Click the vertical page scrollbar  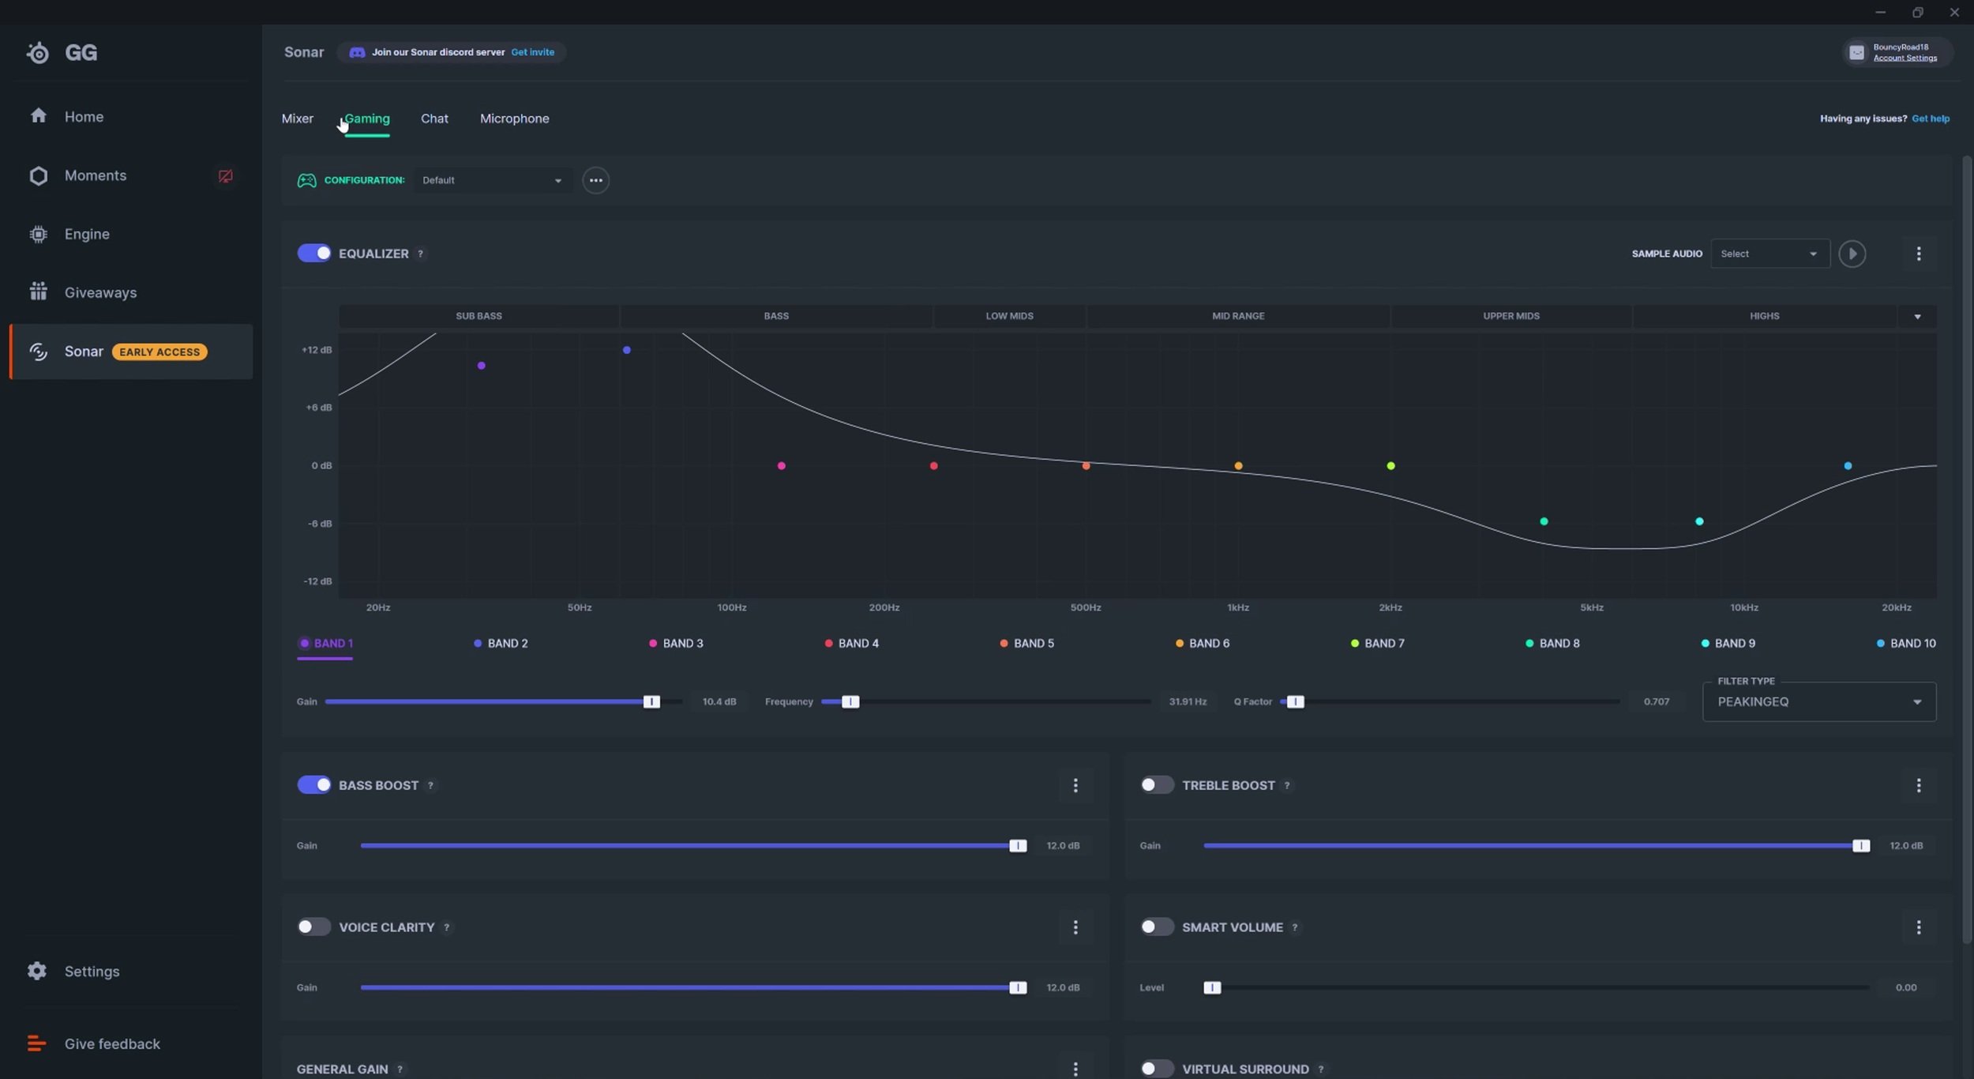[1966, 549]
